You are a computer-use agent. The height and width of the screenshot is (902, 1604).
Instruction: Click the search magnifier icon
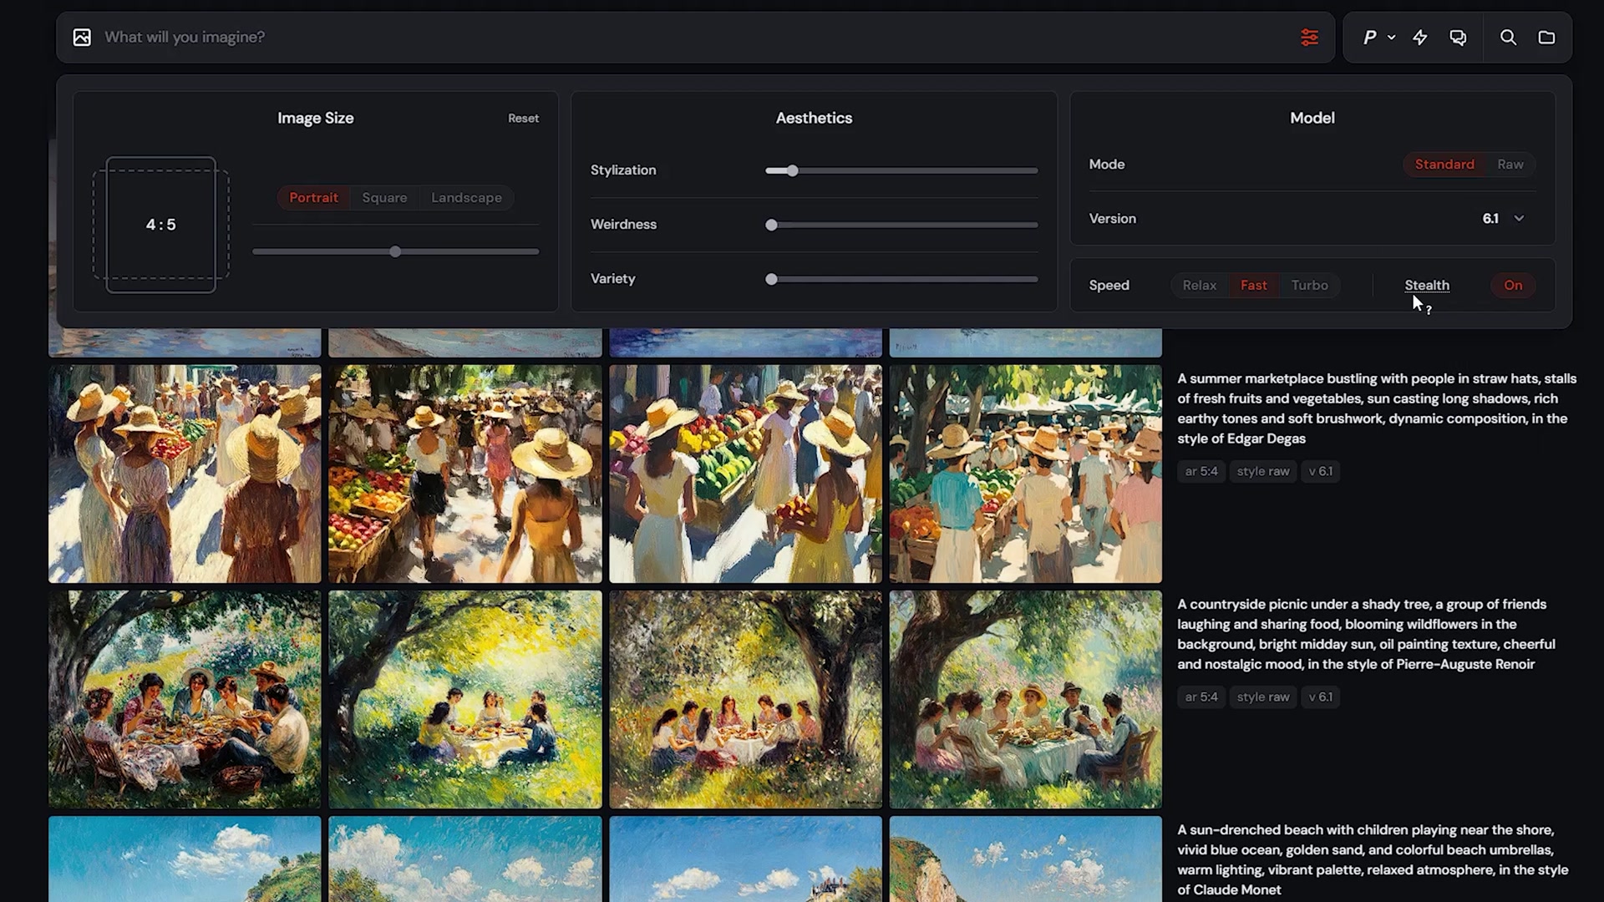click(x=1508, y=38)
